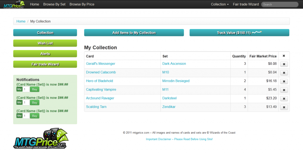Open the Scalding Tarn card link
The width and height of the screenshot is (303, 158).
tap(96, 107)
